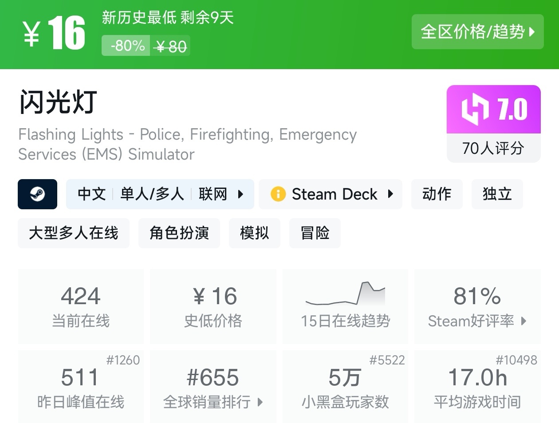Open the 15日在线趋势 trend chart
The width and height of the screenshot is (559, 423).
[345, 294]
